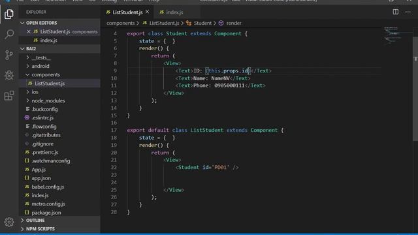Open the .gitignore file
Screen dimensions: 418x235
coord(59,144)
